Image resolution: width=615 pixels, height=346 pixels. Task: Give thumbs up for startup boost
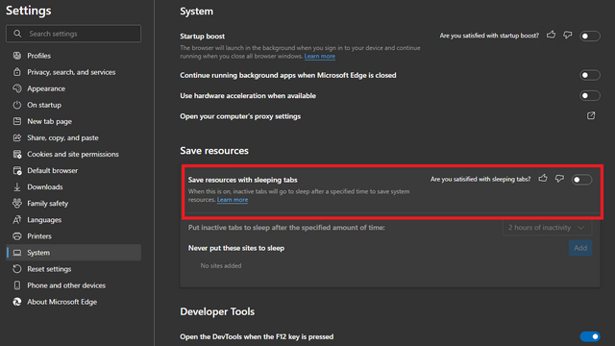pyautogui.click(x=551, y=35)
